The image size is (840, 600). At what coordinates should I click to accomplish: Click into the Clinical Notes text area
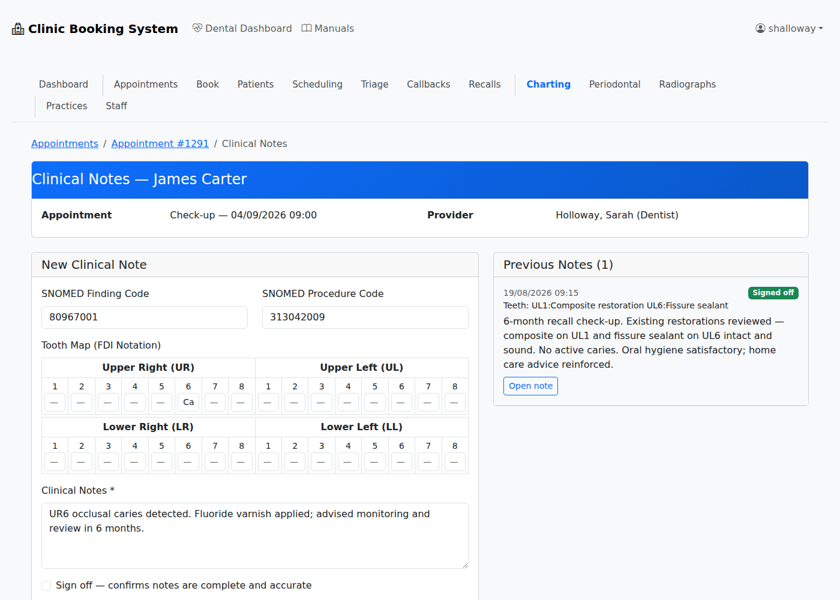[255, 536]
